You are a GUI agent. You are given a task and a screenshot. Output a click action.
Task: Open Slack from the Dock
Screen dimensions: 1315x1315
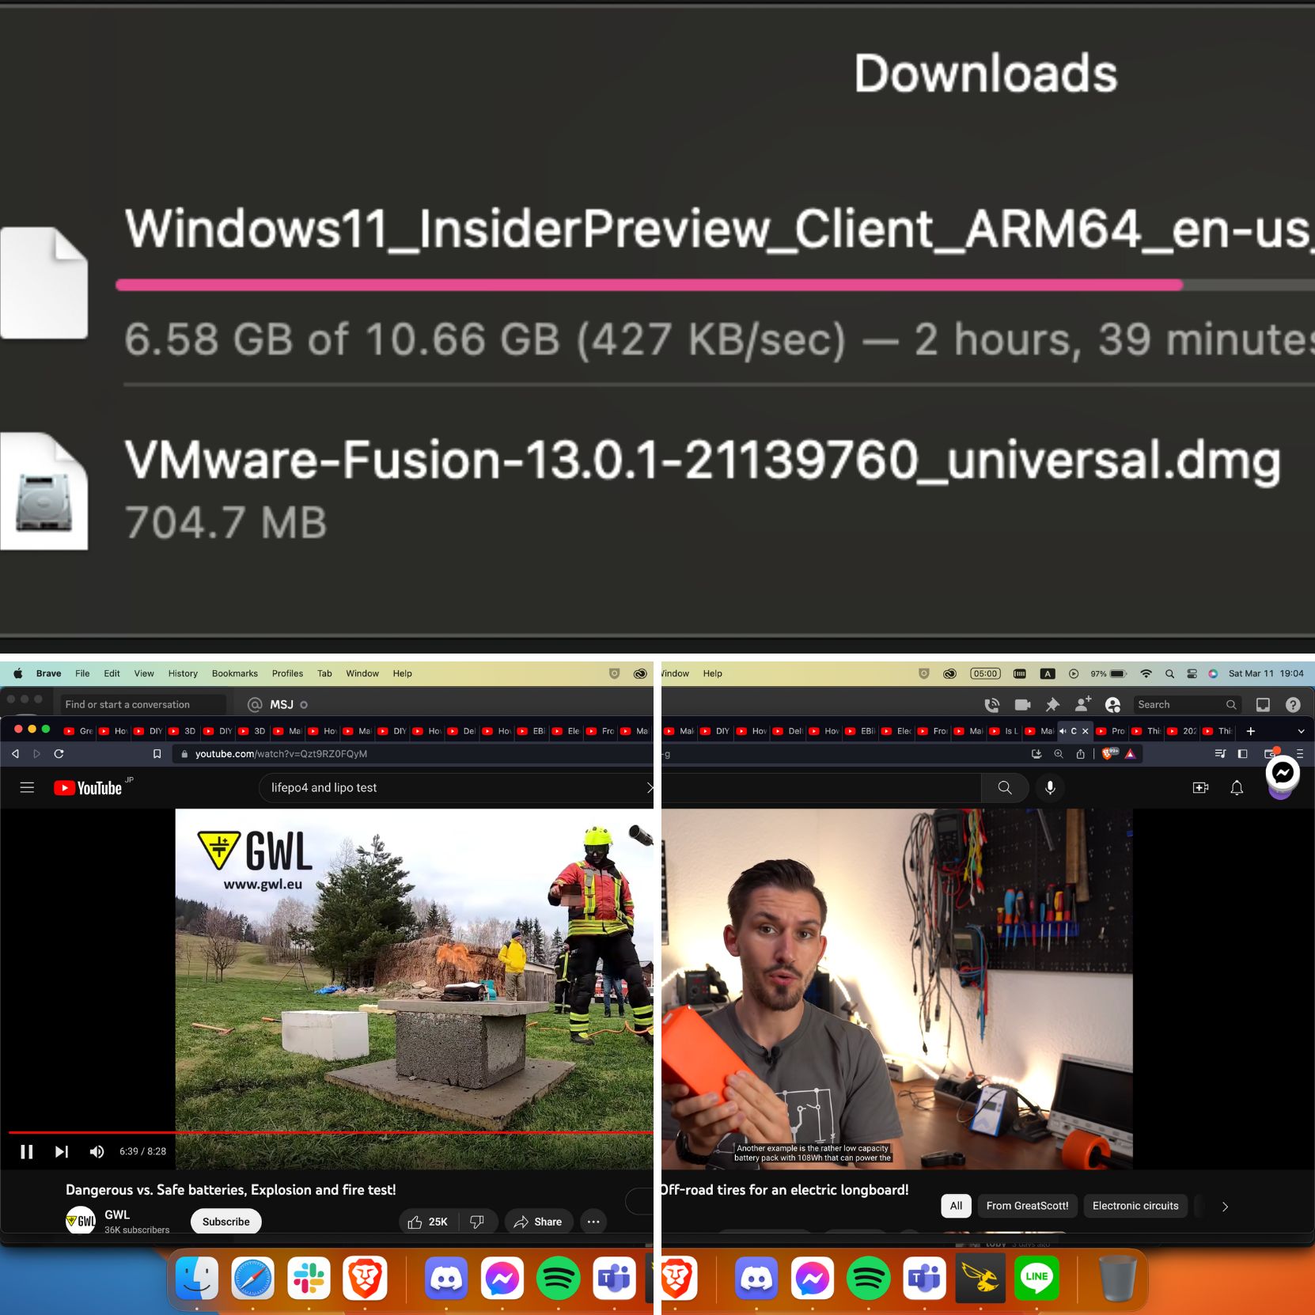309,1278
